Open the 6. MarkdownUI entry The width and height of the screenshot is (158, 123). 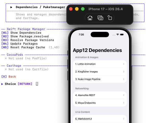(x=84, y=119)
